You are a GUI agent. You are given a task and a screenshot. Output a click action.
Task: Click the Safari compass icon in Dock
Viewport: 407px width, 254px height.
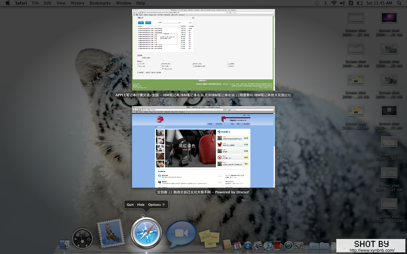coord(146,233)
